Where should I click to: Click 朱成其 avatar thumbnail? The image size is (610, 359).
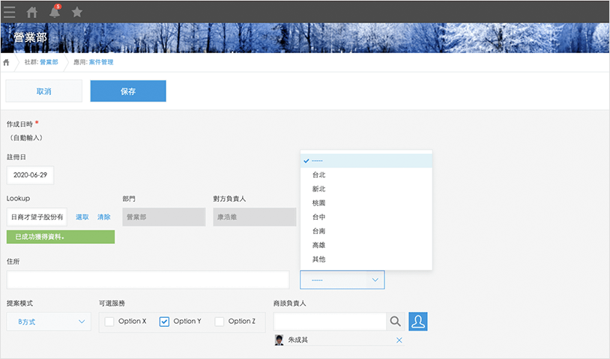pyautogui.click(x=279, y=340)
